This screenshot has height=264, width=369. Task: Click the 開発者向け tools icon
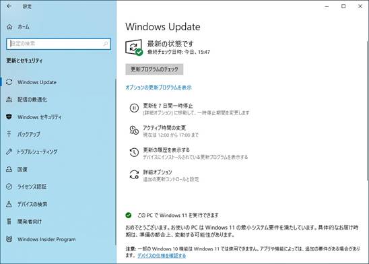(9, 222)
